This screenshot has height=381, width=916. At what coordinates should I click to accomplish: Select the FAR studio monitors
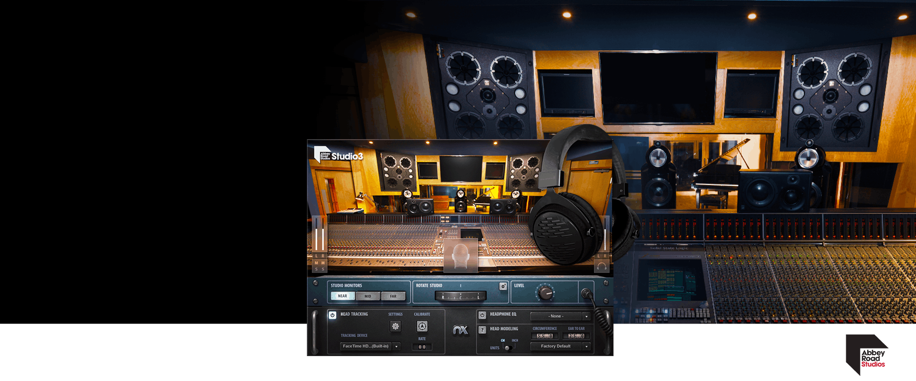393,296
